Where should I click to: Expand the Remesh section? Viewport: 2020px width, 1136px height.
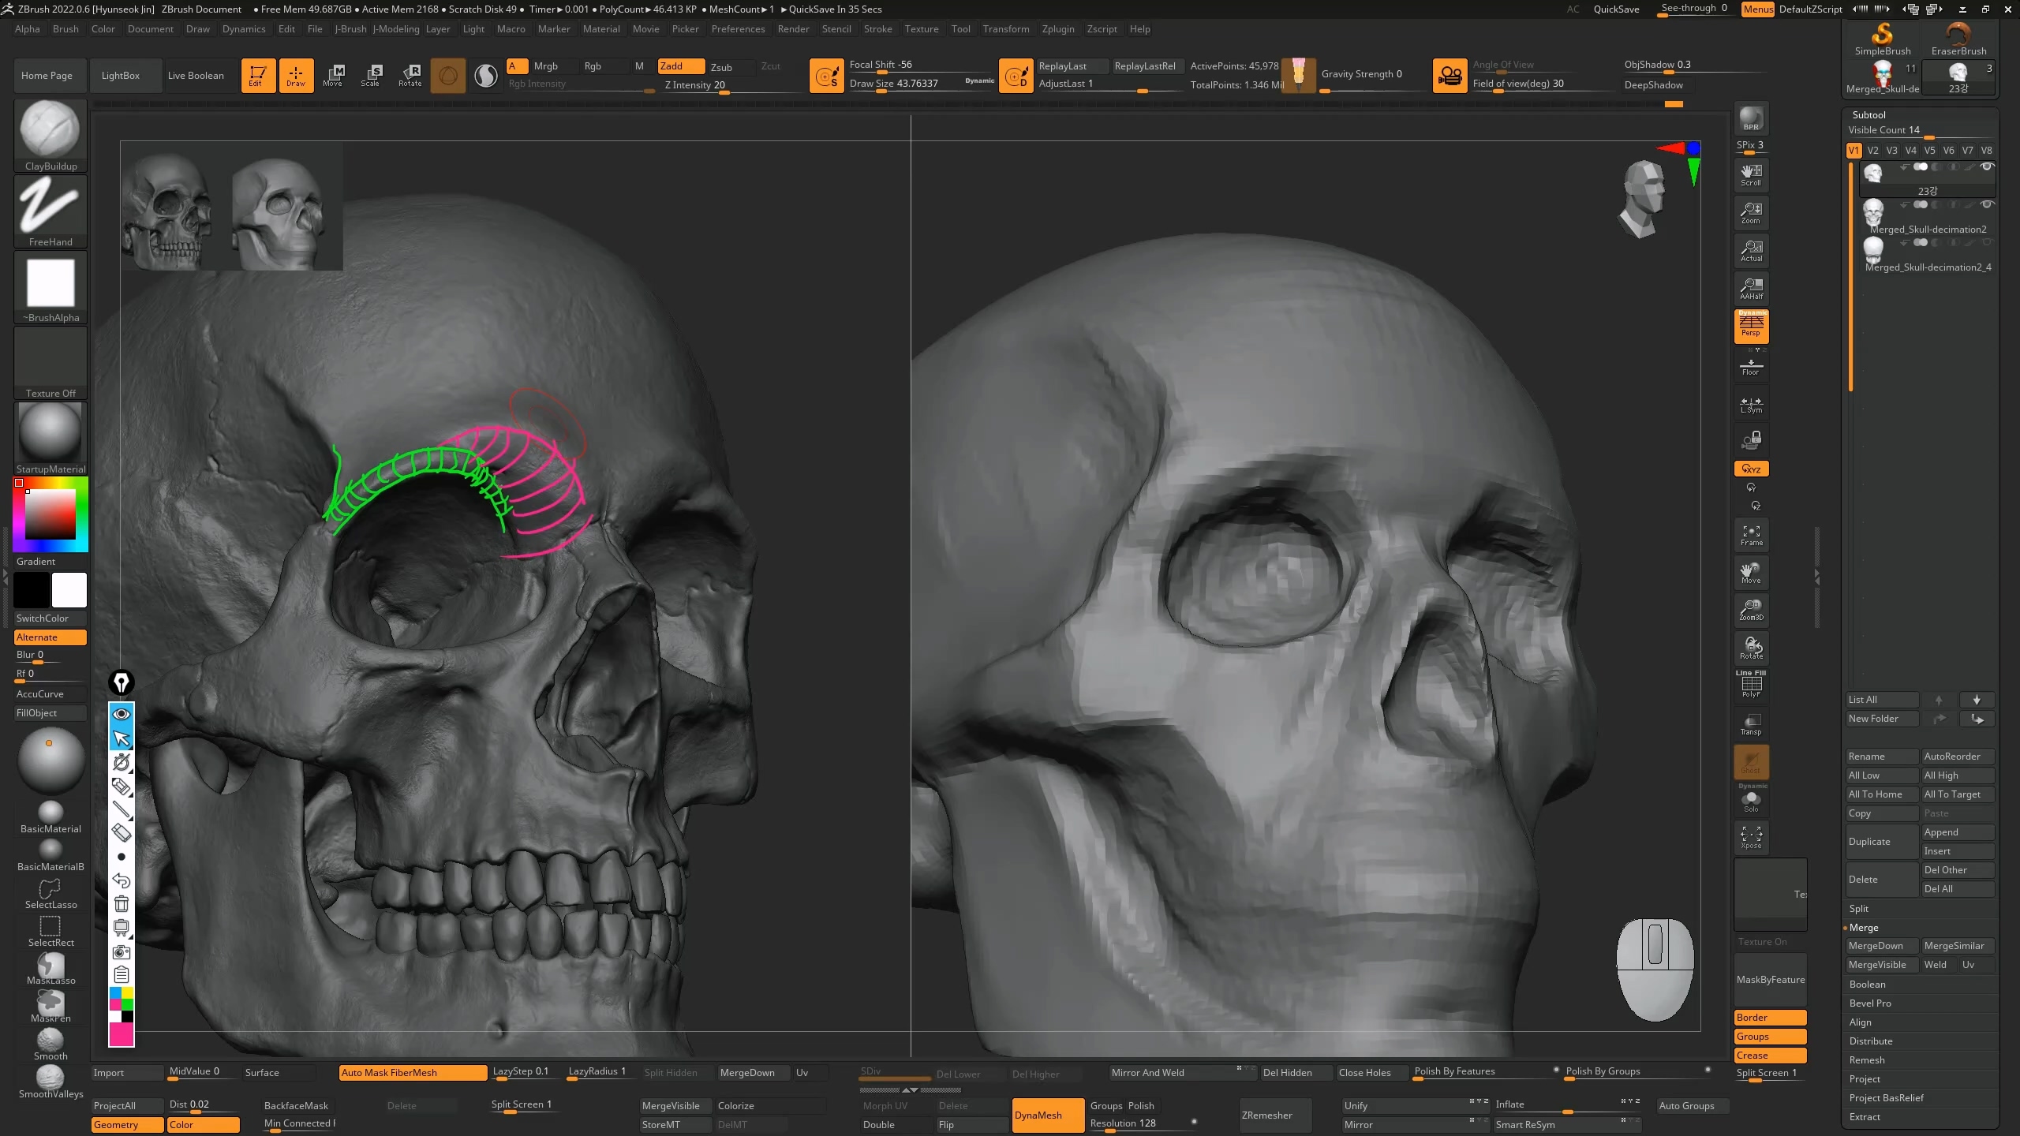point(1866,1059)
